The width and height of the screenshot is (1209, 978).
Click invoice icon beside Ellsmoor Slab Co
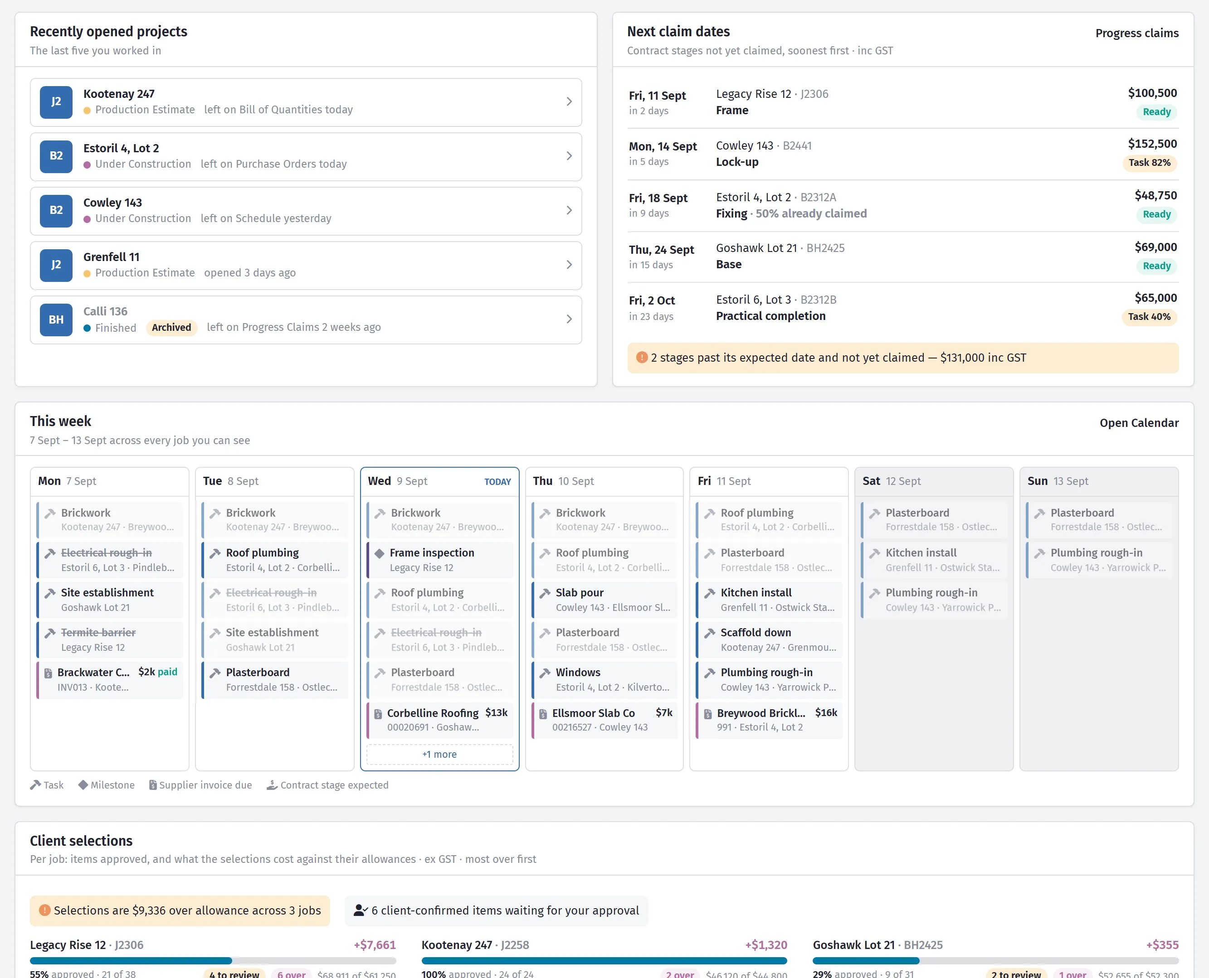click(x=543, y=714)
